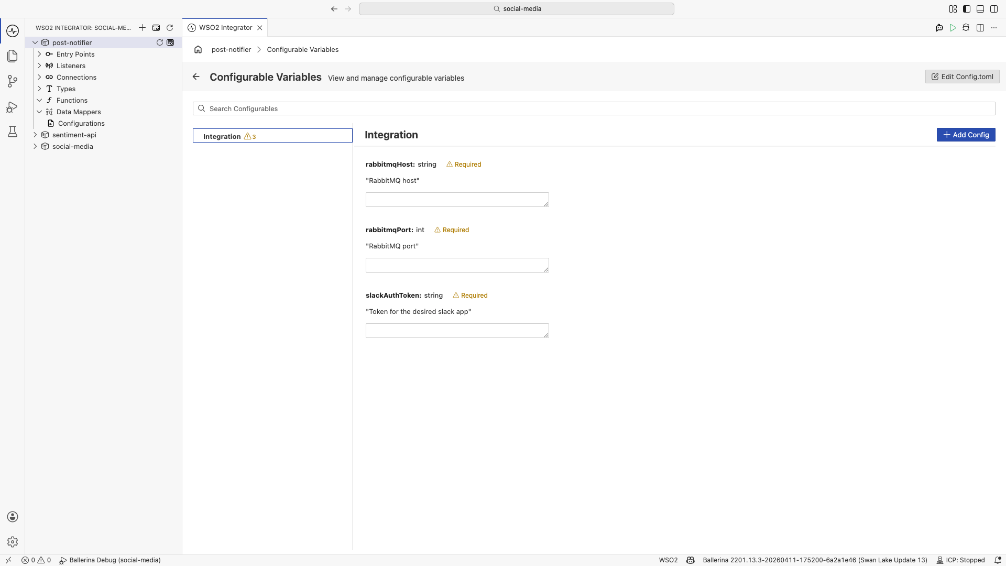The image size is (1006, 566).
Task: Toggle the Primary Side Bar
Action: point(967,9)
